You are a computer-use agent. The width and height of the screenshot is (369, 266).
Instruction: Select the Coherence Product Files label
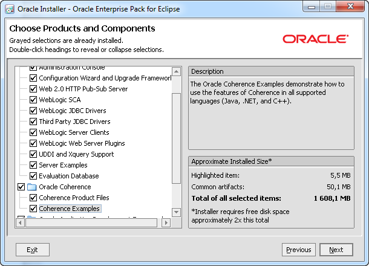(x=74, y=198)
